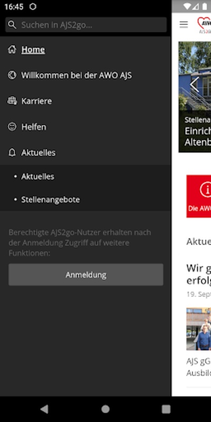This screenshot has height=422, width=211.
Task: Tap the Android back navigation button
Action: 44,409
